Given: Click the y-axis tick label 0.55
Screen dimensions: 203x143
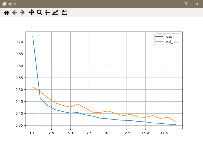Looking at the screenshot, I should coord(19,78).
